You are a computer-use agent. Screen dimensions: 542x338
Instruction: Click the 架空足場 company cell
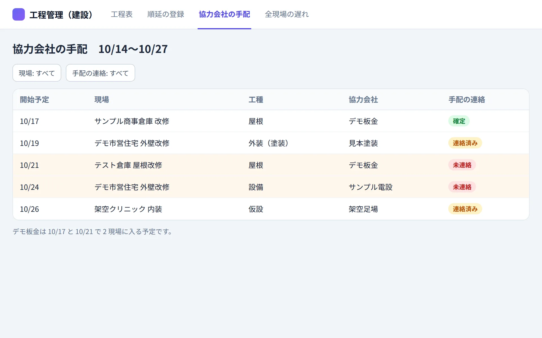tap(363, 209)
